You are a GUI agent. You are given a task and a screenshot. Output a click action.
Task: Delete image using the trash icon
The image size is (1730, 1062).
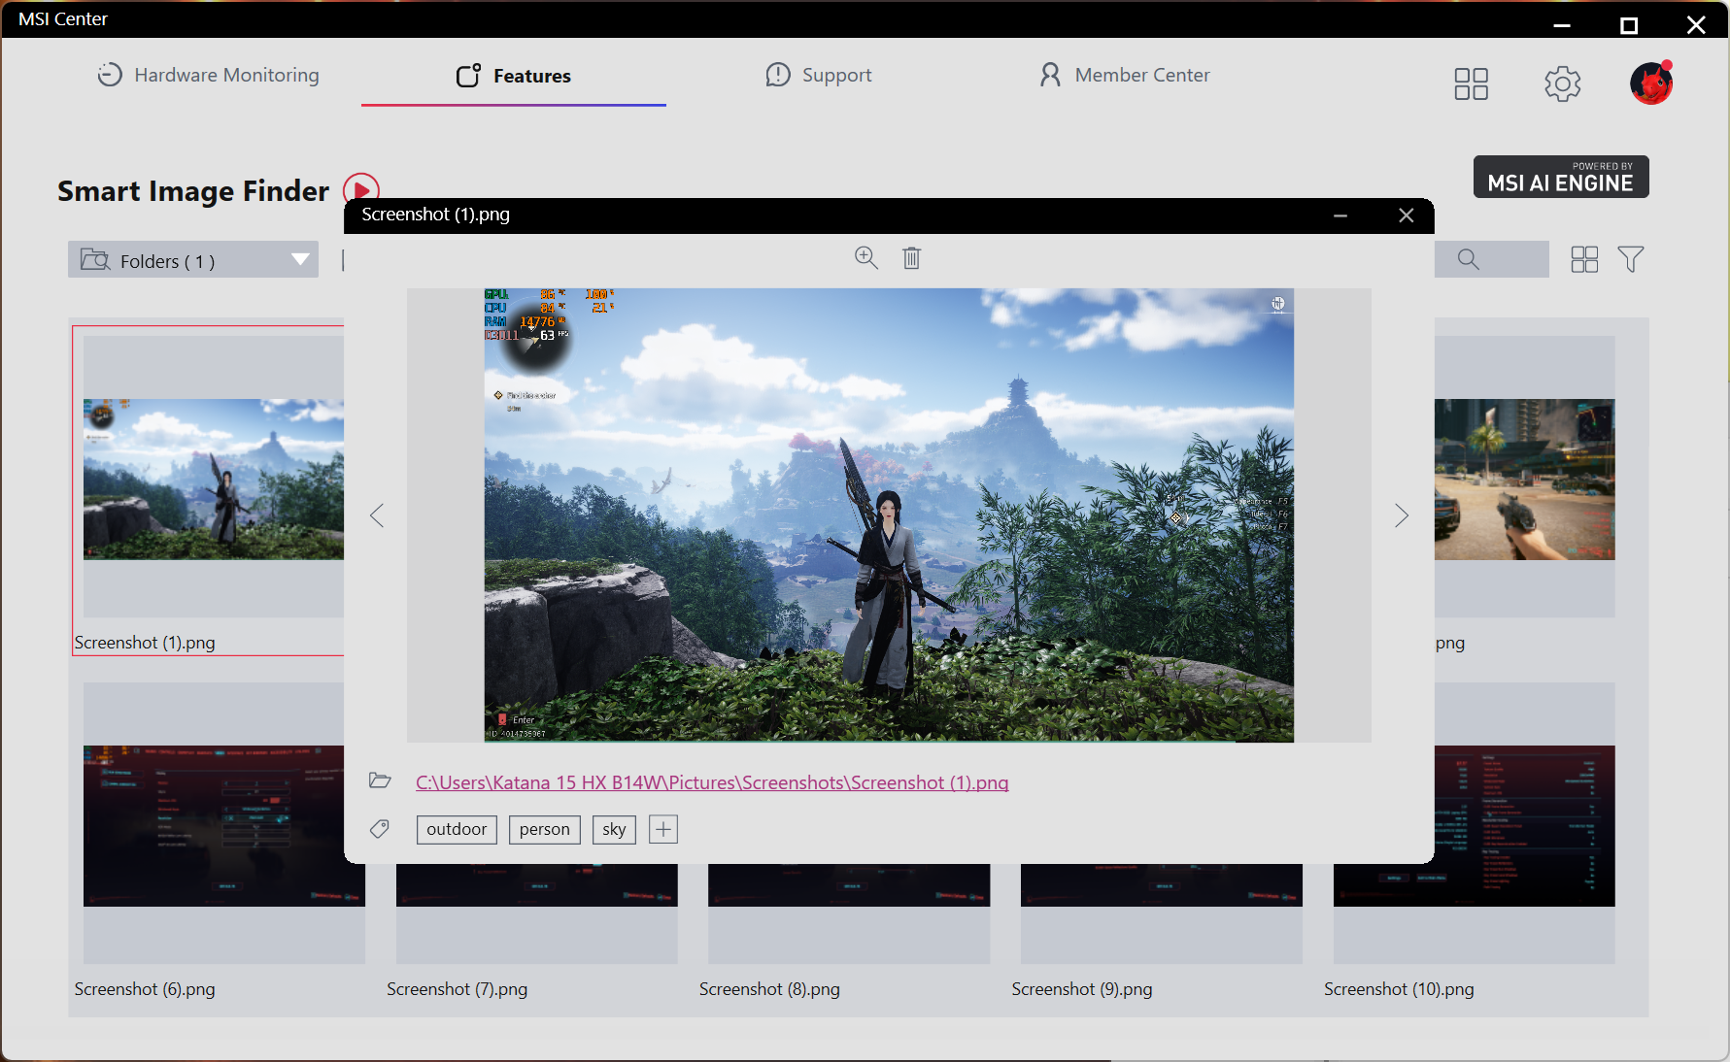click(911, 258)
